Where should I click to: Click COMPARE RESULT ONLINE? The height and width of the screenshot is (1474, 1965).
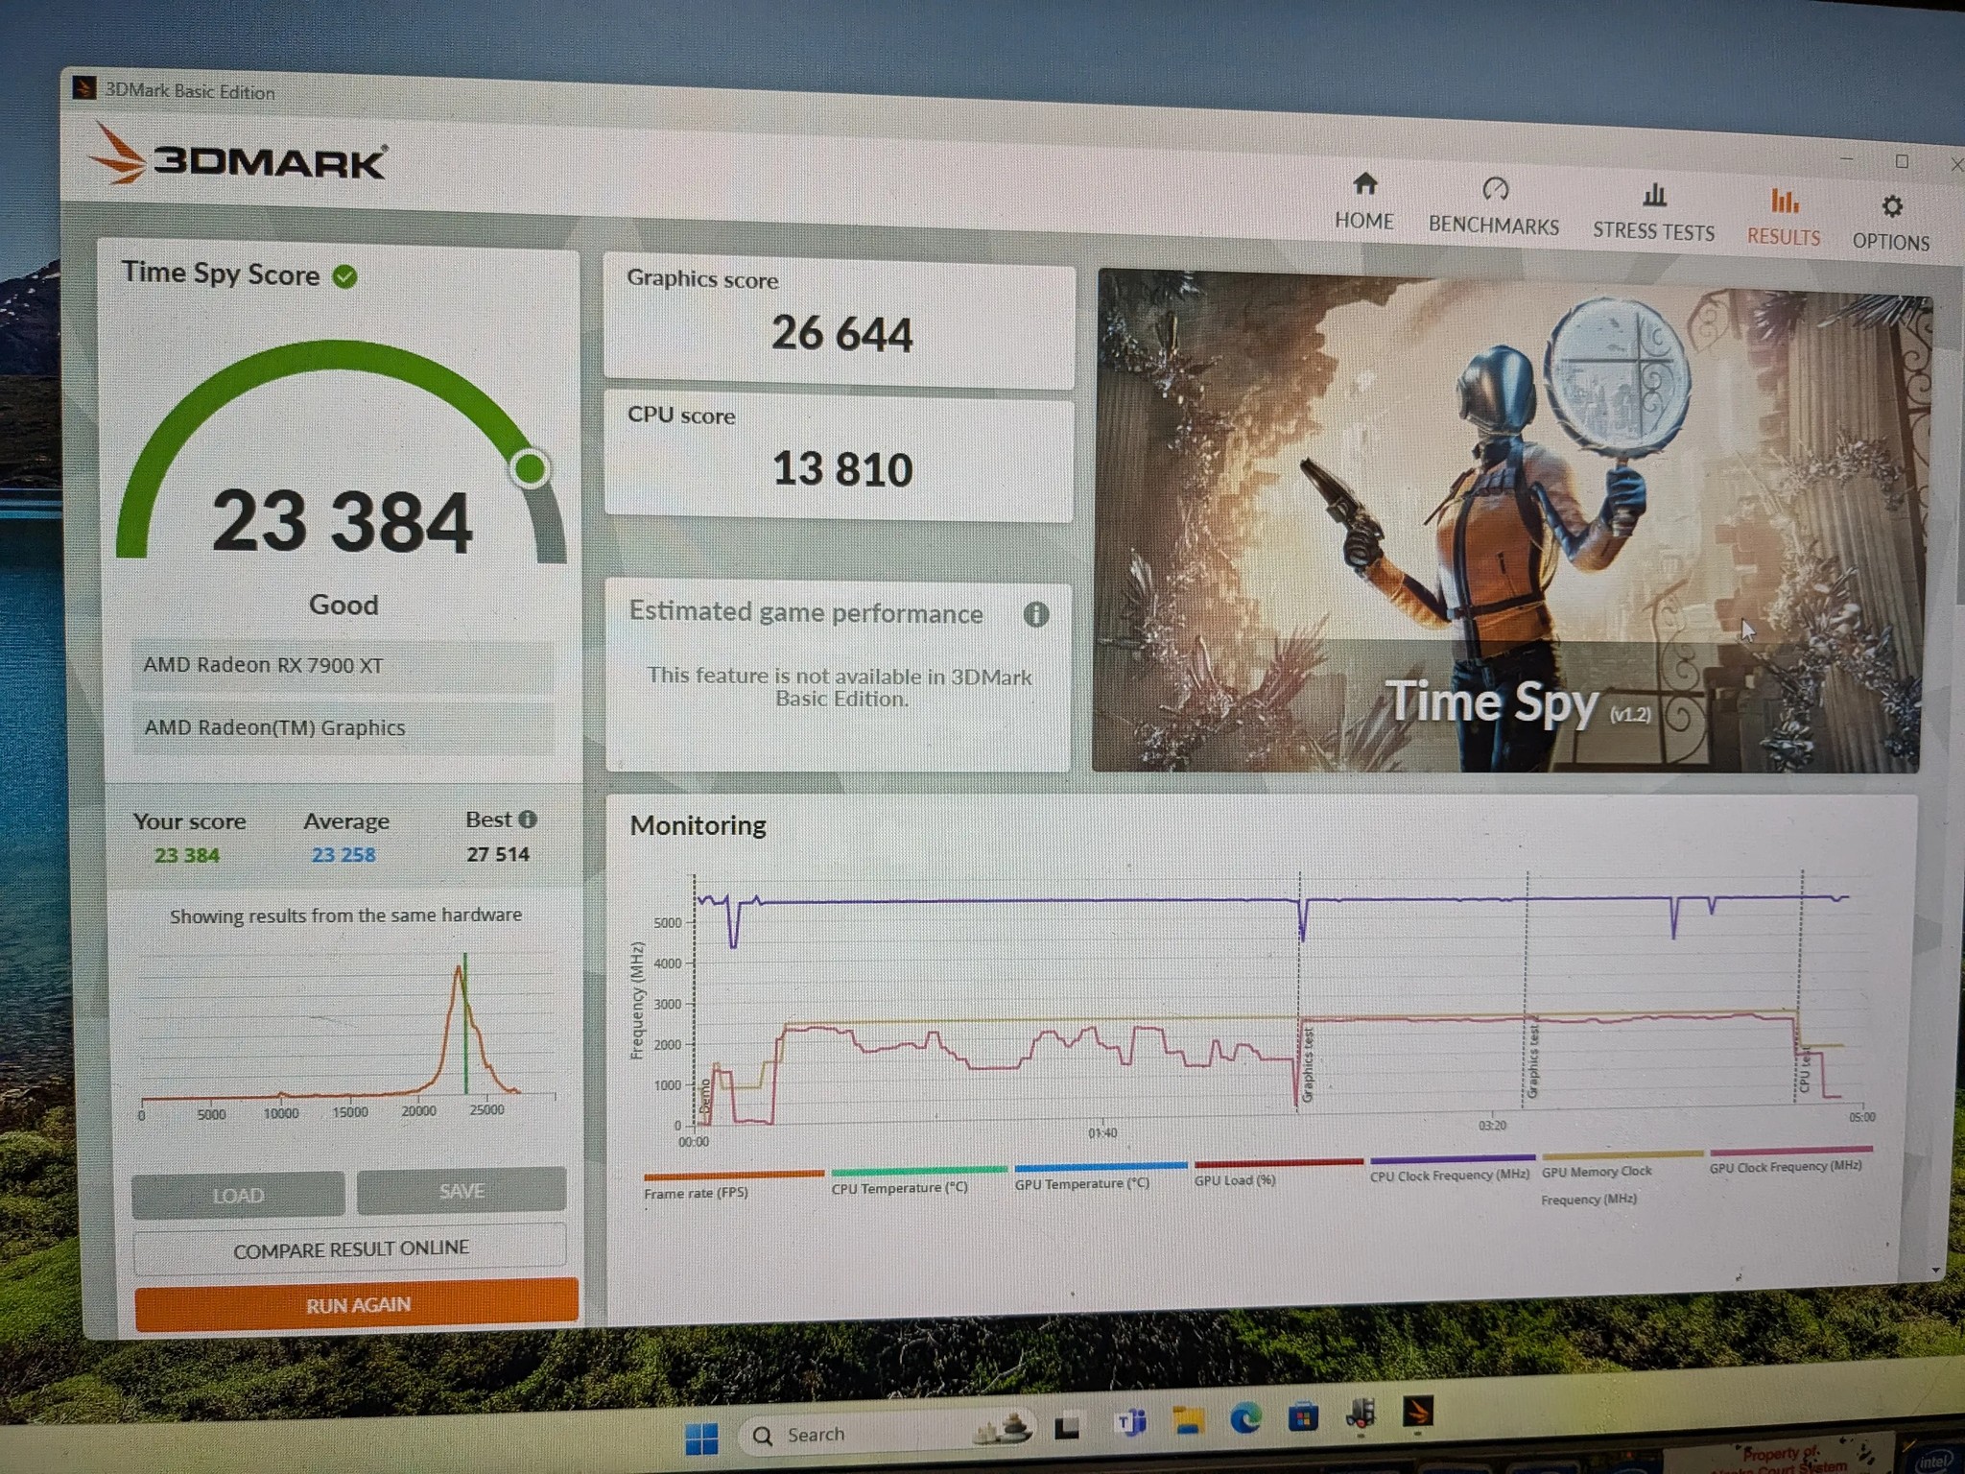[350, 1248]
